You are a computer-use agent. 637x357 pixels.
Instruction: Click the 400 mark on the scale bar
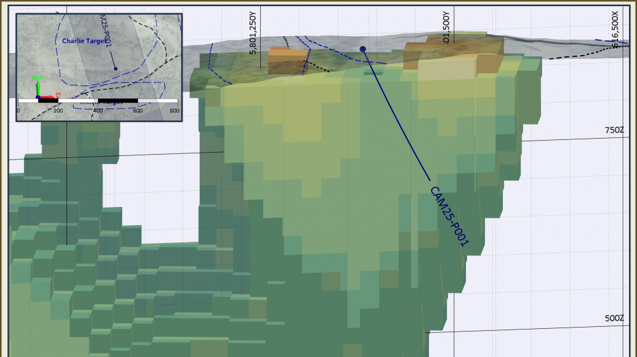pyautogui.click(x=98, y=111)
